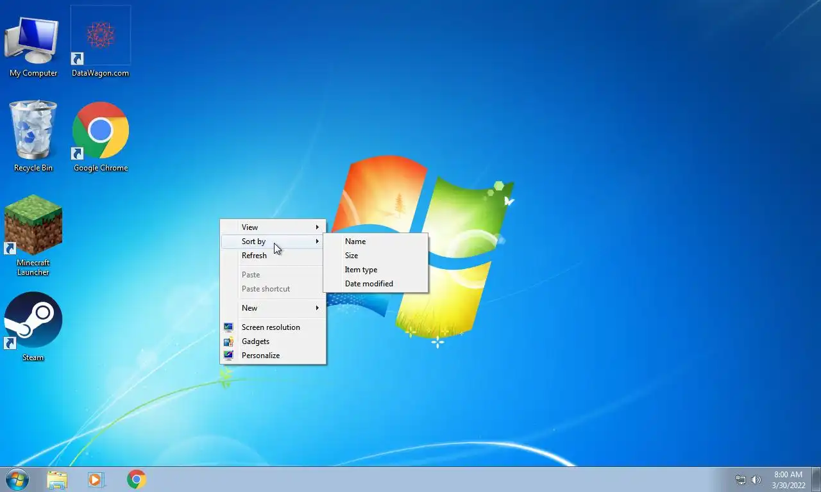Open the Windows Start orb
Screen dimensions: 821x492
point(17,479)
